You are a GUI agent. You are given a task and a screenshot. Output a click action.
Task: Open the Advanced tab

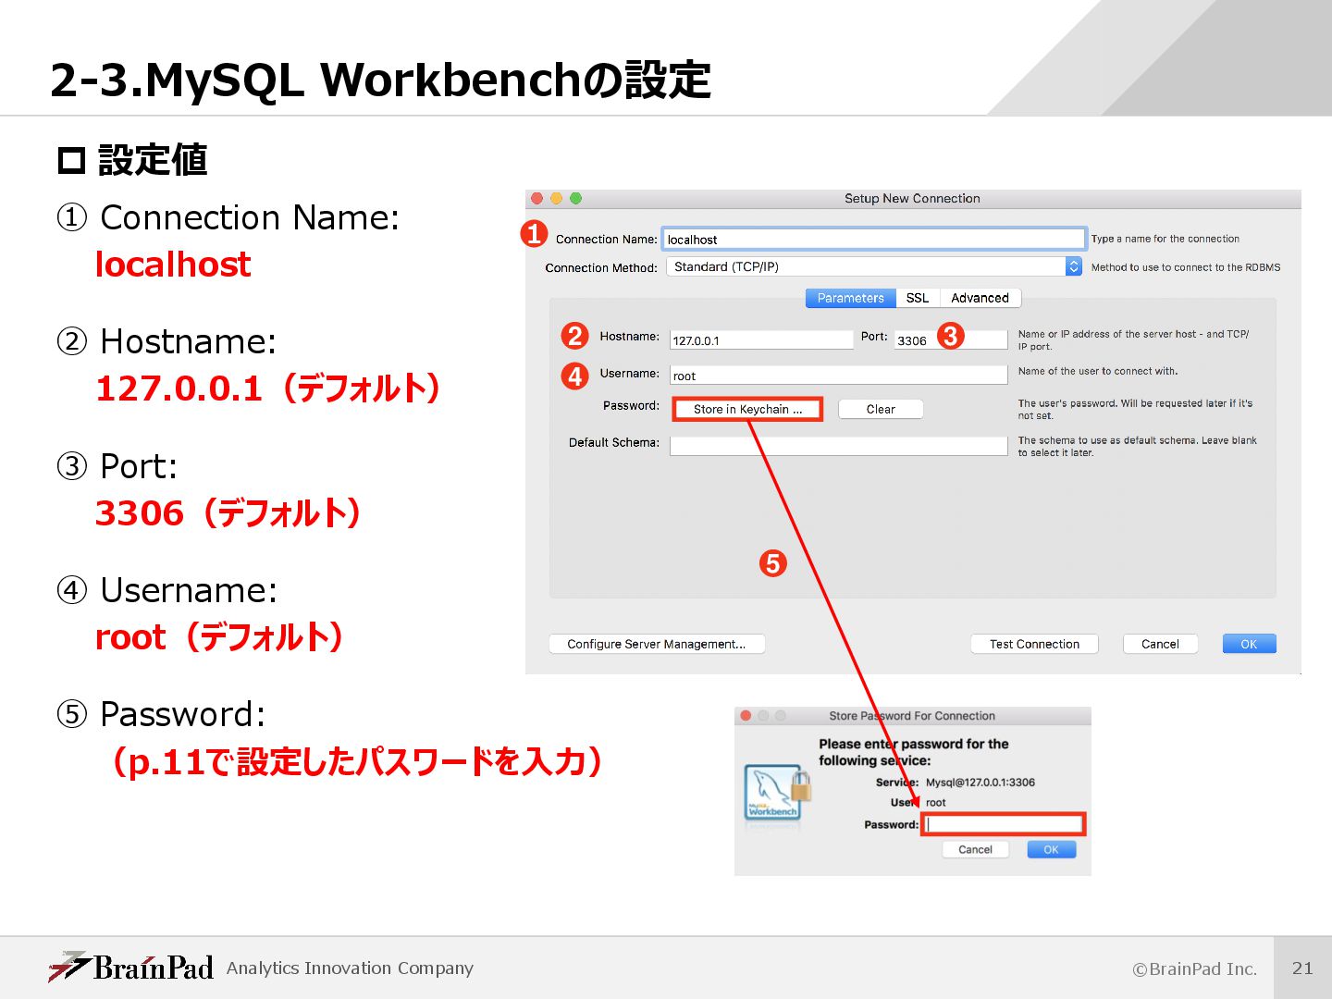coord(980,298)
